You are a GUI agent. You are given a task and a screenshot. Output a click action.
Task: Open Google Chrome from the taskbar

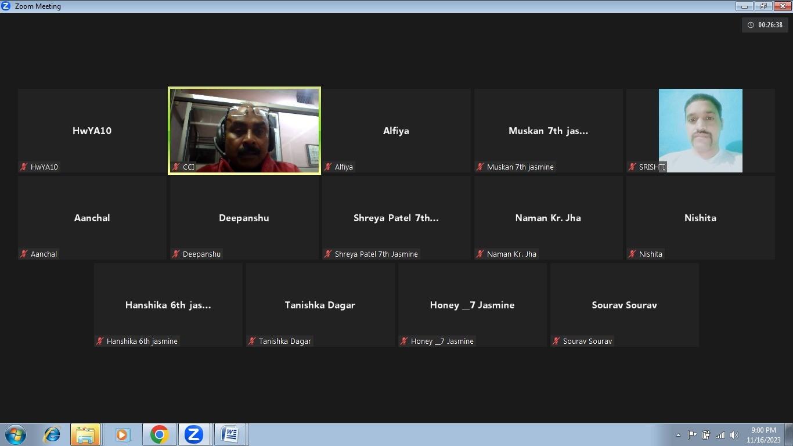click(159, 434)
